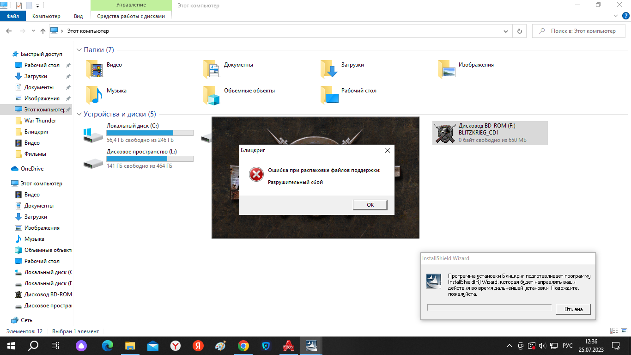Close the Блицкриг error dialog with X

pyautogui.click(x=387, y=150)
